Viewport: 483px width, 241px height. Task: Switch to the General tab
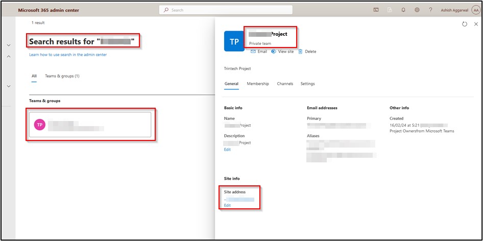(231, 84)
